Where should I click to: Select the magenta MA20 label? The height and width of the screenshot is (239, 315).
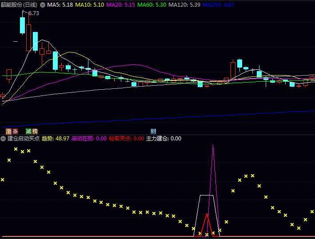pyautogui.click(x=121, y=5)
